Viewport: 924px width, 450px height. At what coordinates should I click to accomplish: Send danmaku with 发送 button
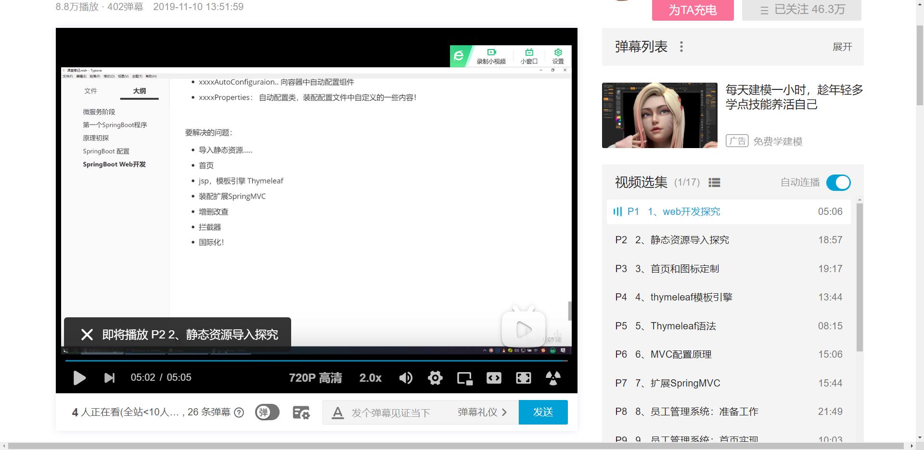point(543,412)
